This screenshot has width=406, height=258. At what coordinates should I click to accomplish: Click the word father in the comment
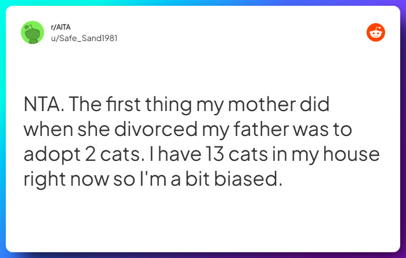(x=261, y=129)
